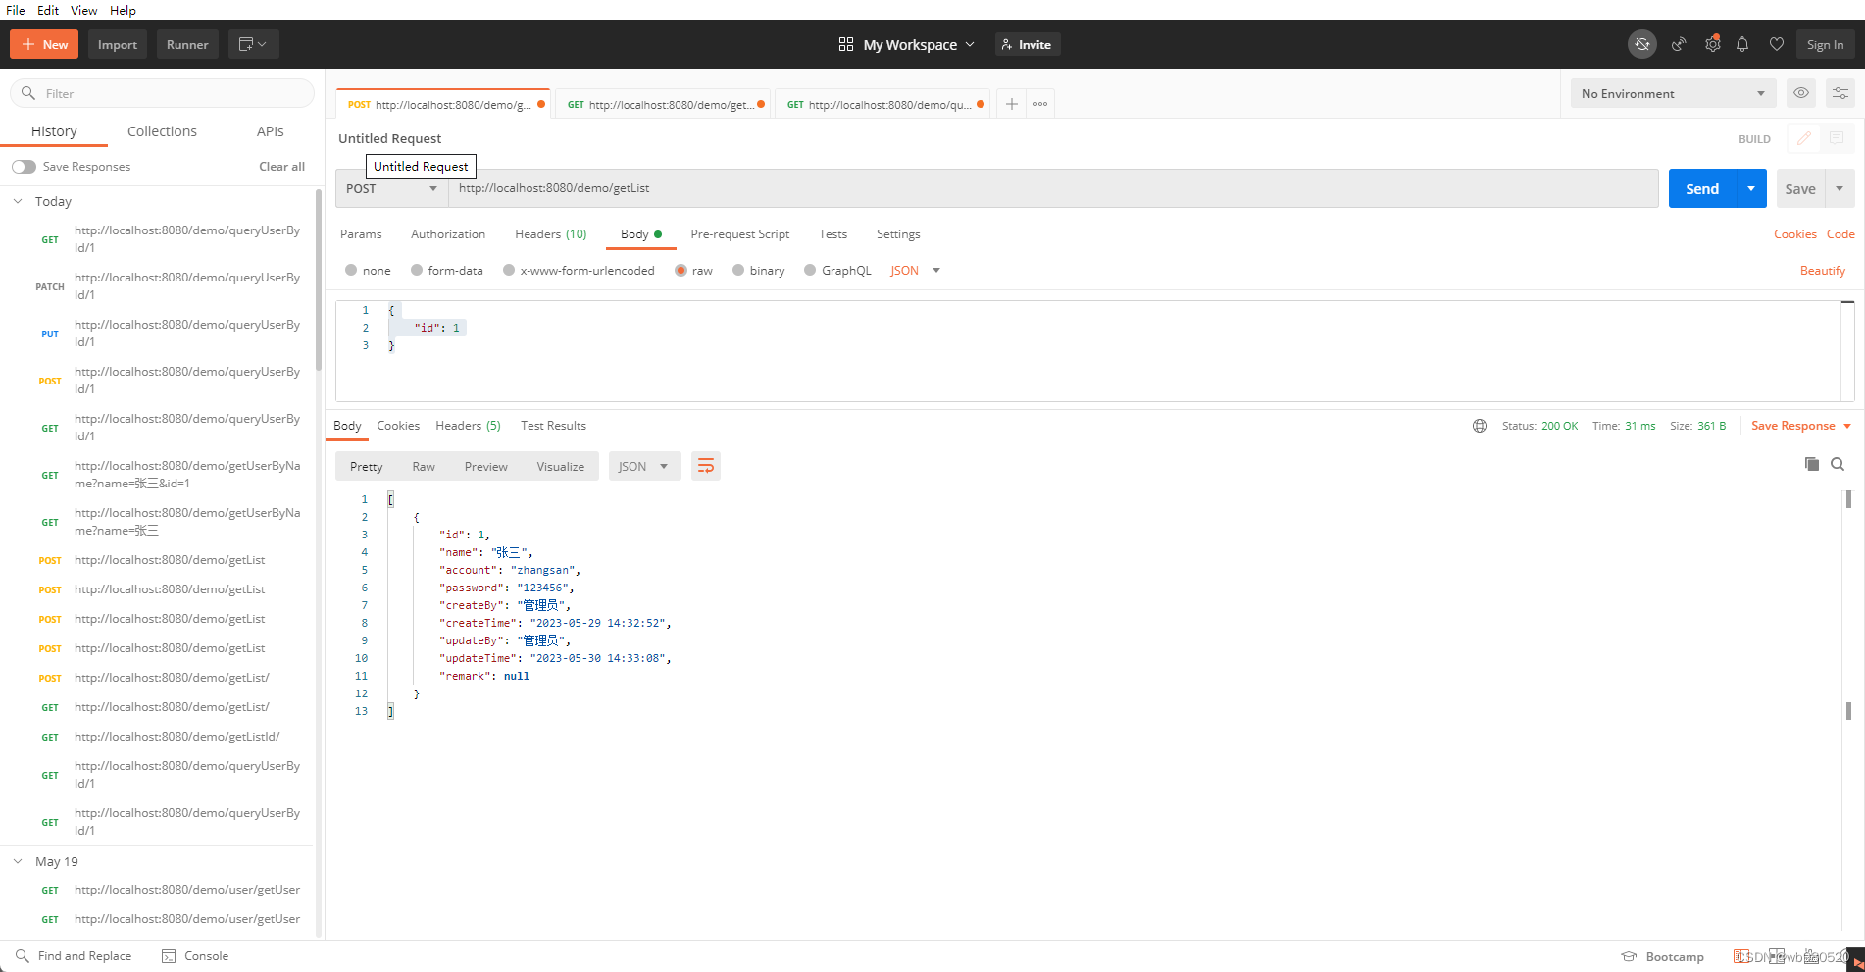
Task: Click the history Filter search field
Action: pyautogui.click(x=162, y=93)
